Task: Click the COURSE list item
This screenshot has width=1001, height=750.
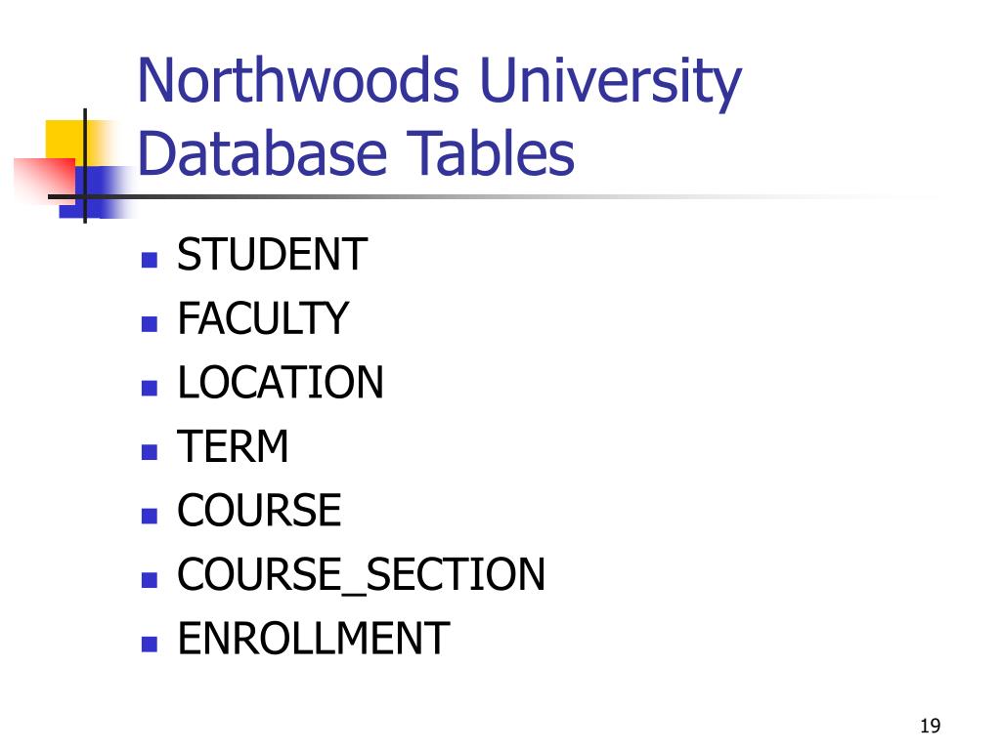Action: (259, 510)
